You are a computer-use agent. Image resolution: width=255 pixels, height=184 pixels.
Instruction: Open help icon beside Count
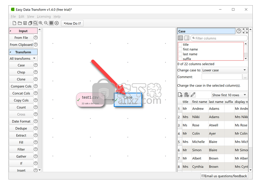[35, 107]
